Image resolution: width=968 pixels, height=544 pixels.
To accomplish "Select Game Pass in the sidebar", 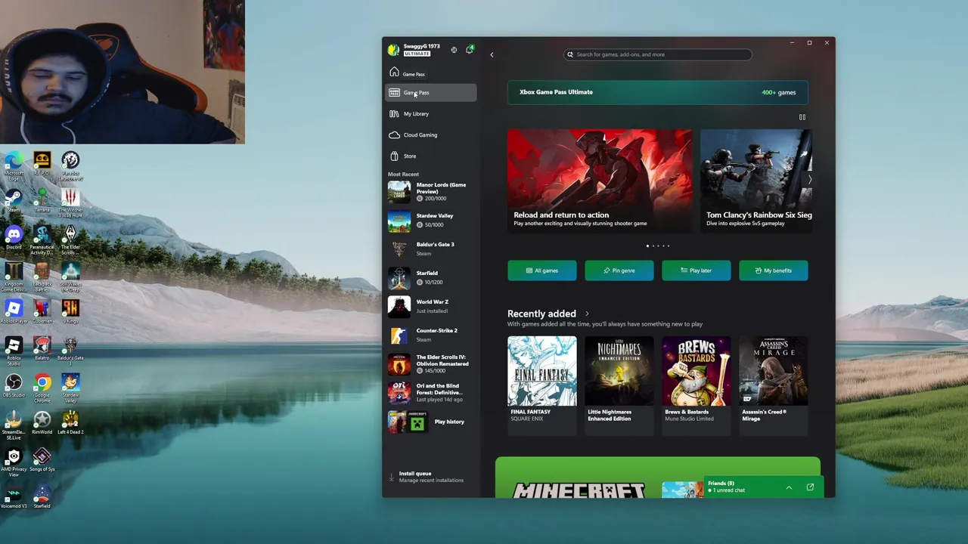I will (431, 93).
